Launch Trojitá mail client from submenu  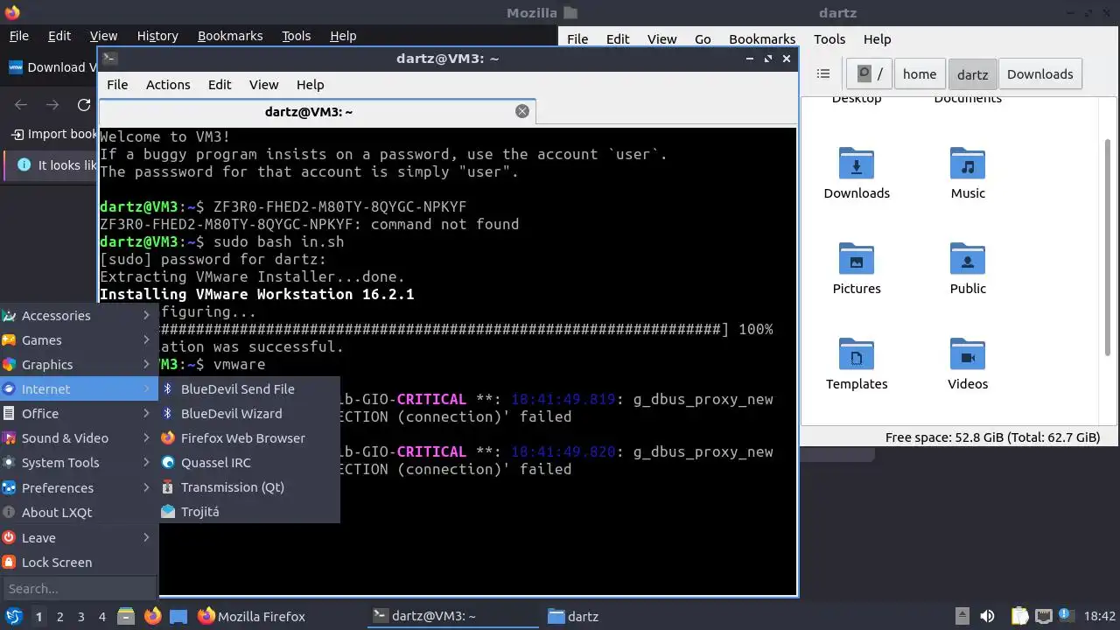pyautogui.click(x=249, y=512)
